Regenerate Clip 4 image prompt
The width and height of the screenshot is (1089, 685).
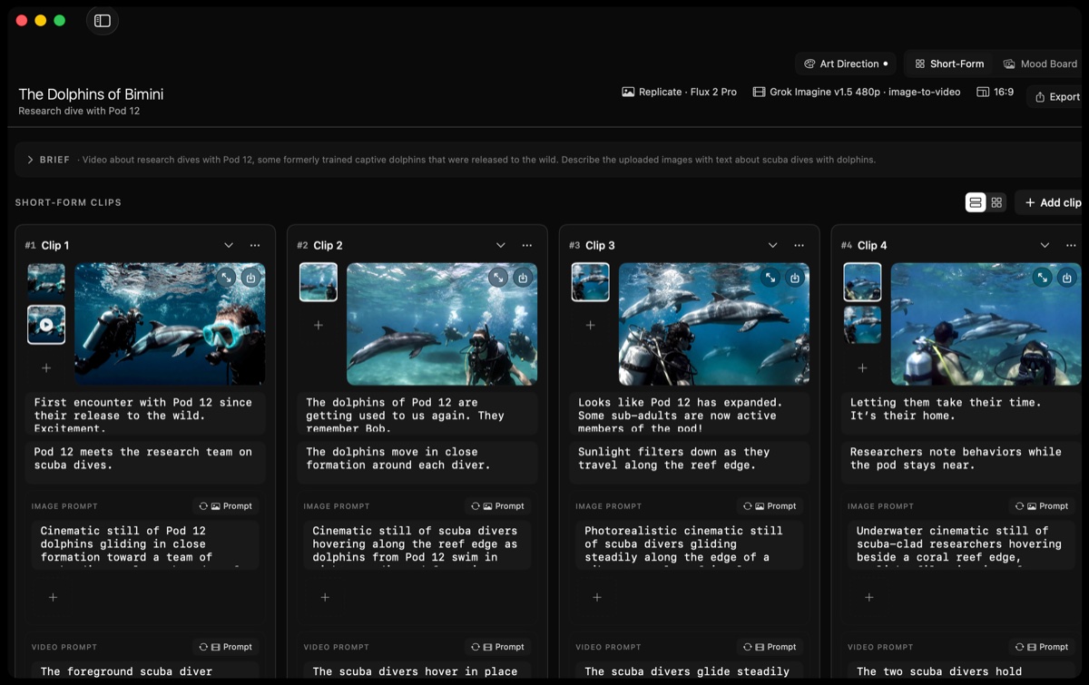tap(1044, 506)
